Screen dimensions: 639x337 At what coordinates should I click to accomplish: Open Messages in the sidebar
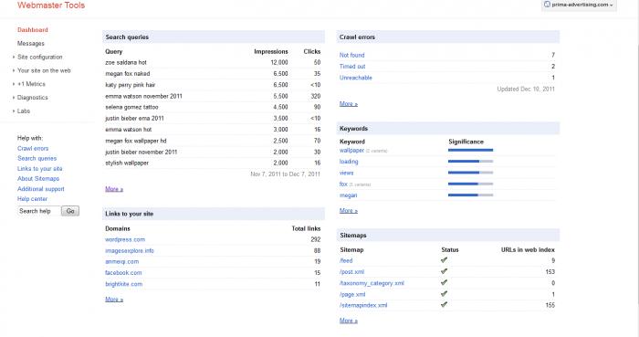[x=30, y=43]
